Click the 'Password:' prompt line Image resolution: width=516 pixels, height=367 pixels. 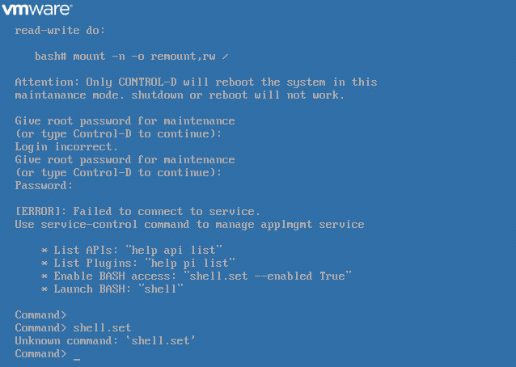(44, 185)
